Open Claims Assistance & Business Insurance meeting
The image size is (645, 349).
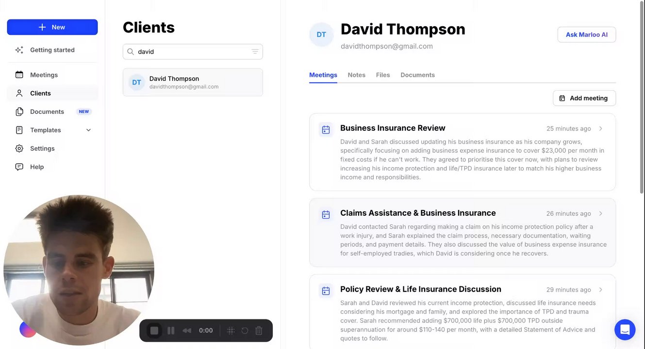(x=463, y=232)
